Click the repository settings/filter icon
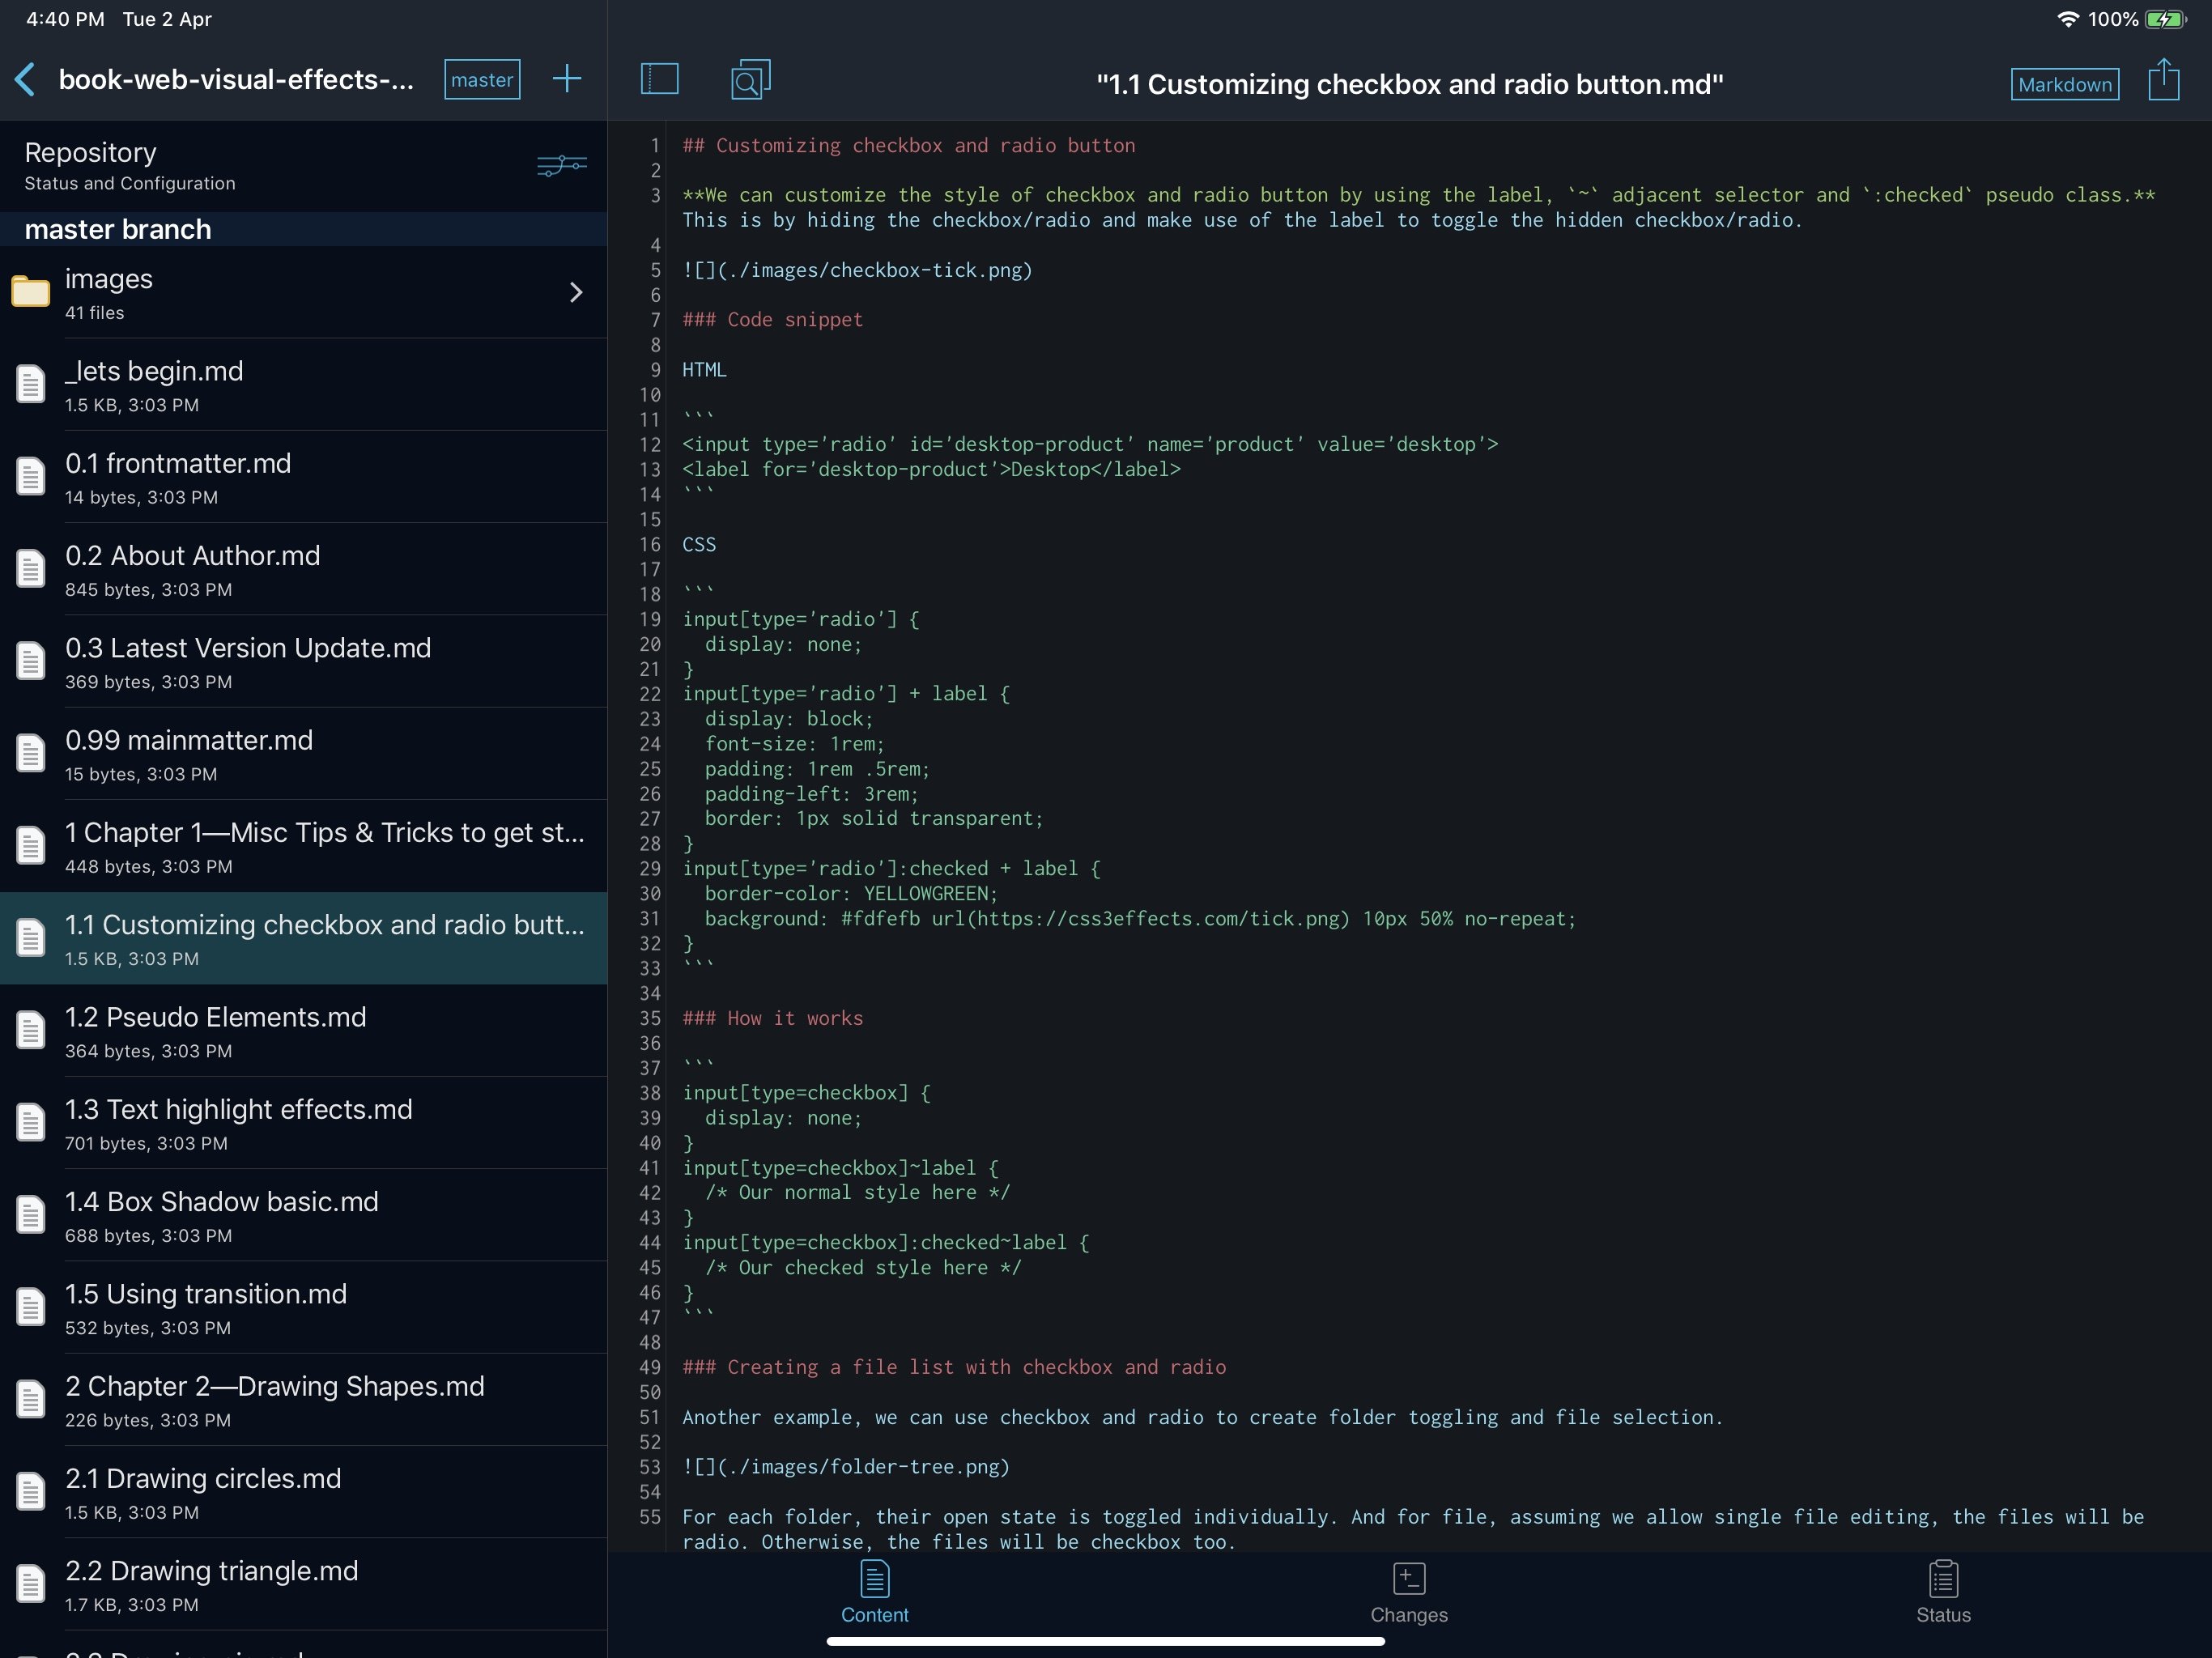The width and height of the screenshot is (2212, 1658). pyautogui.click(x=561, y=164)
